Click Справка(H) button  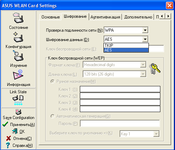(23, 145)
